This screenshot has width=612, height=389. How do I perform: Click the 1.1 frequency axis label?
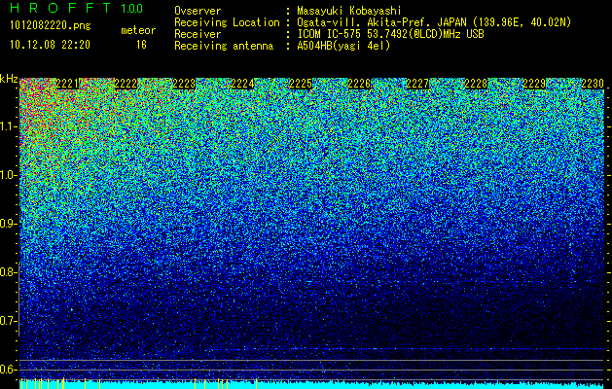9,126
